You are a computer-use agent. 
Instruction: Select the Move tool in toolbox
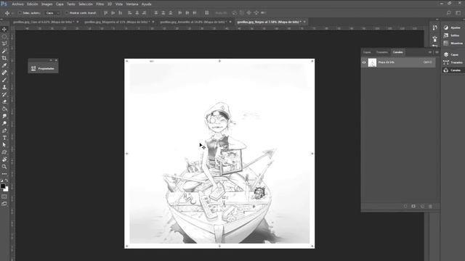[x=4, y=29]
